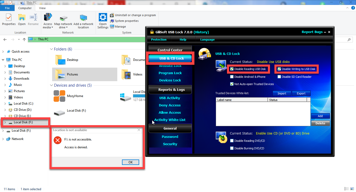Expand Desktop node in tree

5,66
